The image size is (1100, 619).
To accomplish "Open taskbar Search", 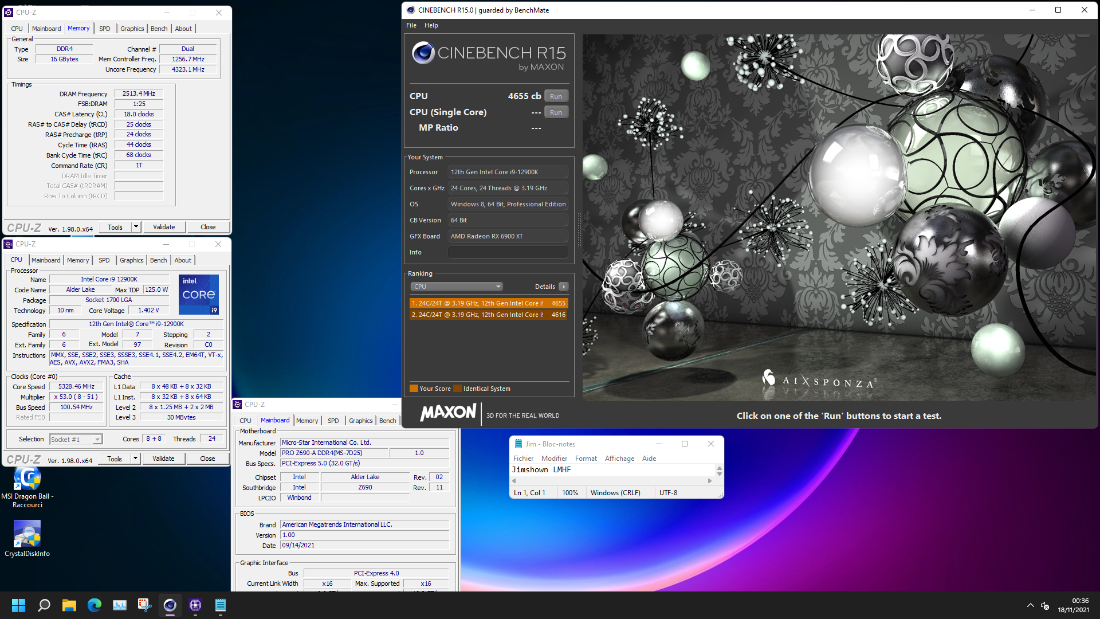I will point(44,605).
